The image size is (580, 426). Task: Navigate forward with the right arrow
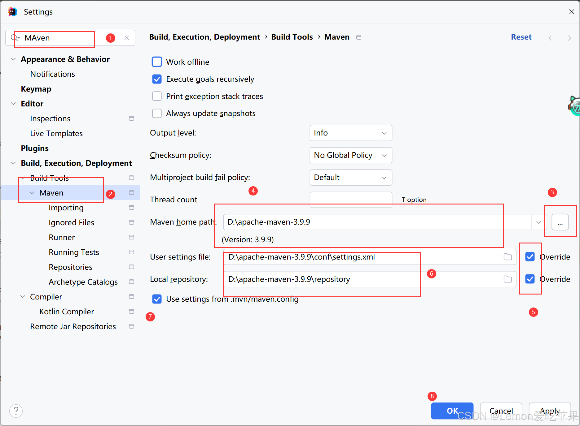568,38
